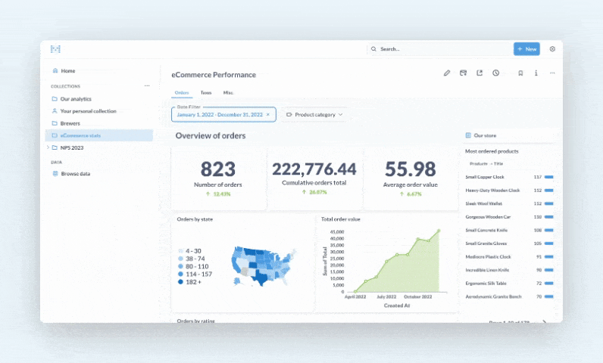Click the Metabase logo icon
The width and height of the screenshot is (603, 363).
[x=55, y=49]
